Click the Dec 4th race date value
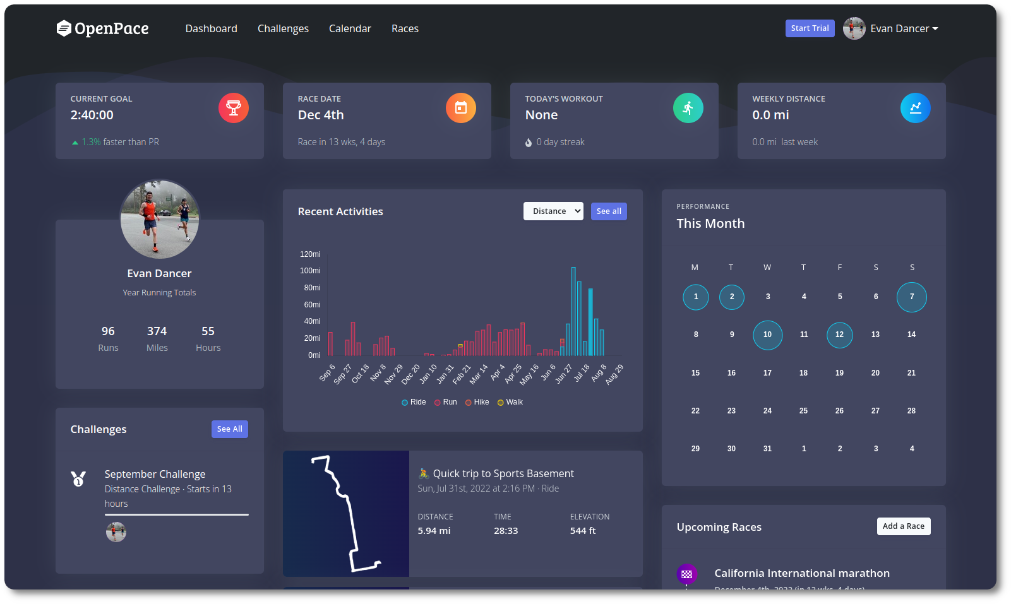Screen dimensions: 1011x604 [x=321, y=115]
